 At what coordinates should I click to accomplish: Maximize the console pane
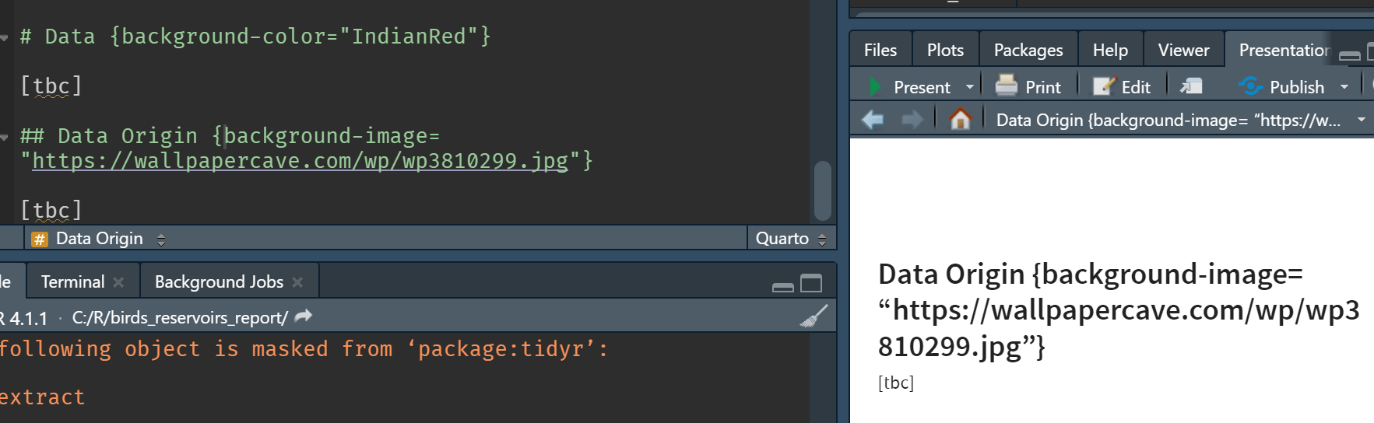tap(811, 284)
